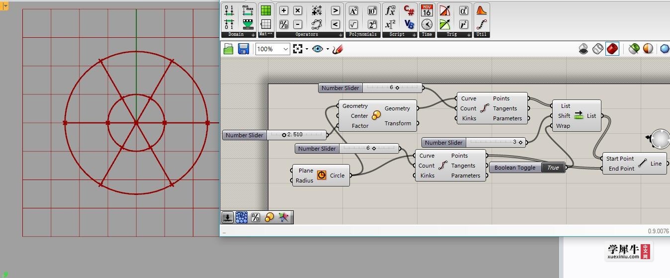Select the Mass Addition component icon
This screenshot has height=278, width=670.
[317, 10]
